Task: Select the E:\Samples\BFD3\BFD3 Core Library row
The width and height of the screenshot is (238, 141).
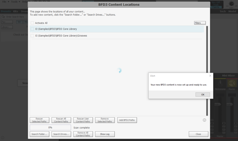Action: point(117,29)
